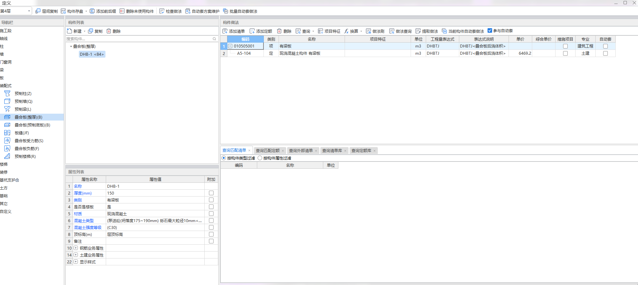638x285 pixels.
Task: Expand 显示样式 group
Action: coord(76,262)
